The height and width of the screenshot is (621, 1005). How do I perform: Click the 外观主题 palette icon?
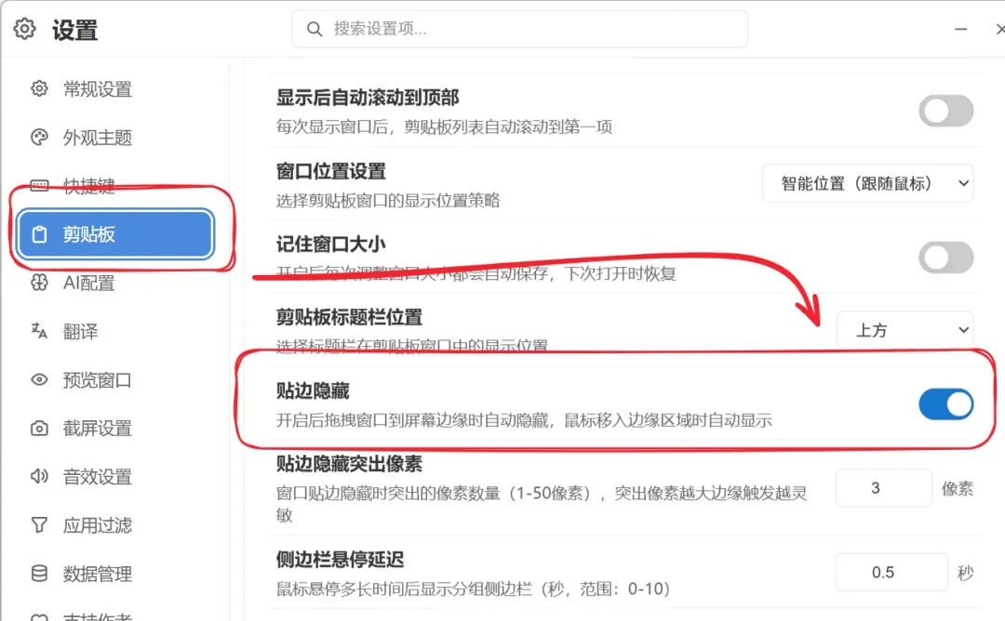[39, 137]
